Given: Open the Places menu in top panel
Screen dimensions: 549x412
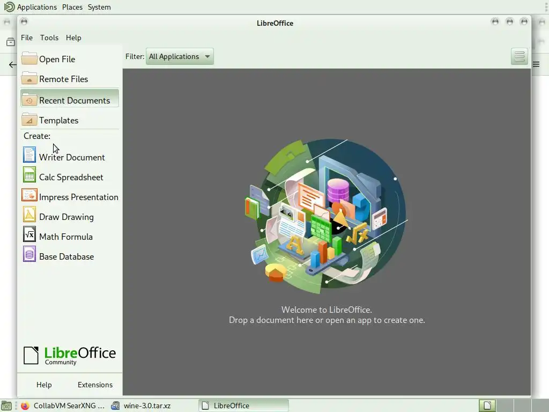Looking at the screenshot, I should [72, 7].
